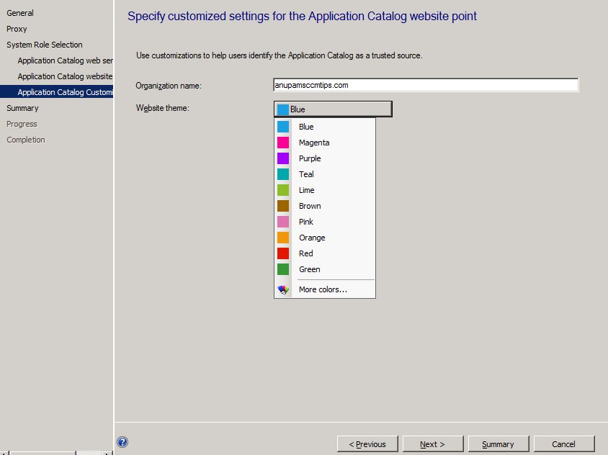Select the System Role Selection step
The width and height of the screenshot is (608, 455).
[x=45, y=44]
